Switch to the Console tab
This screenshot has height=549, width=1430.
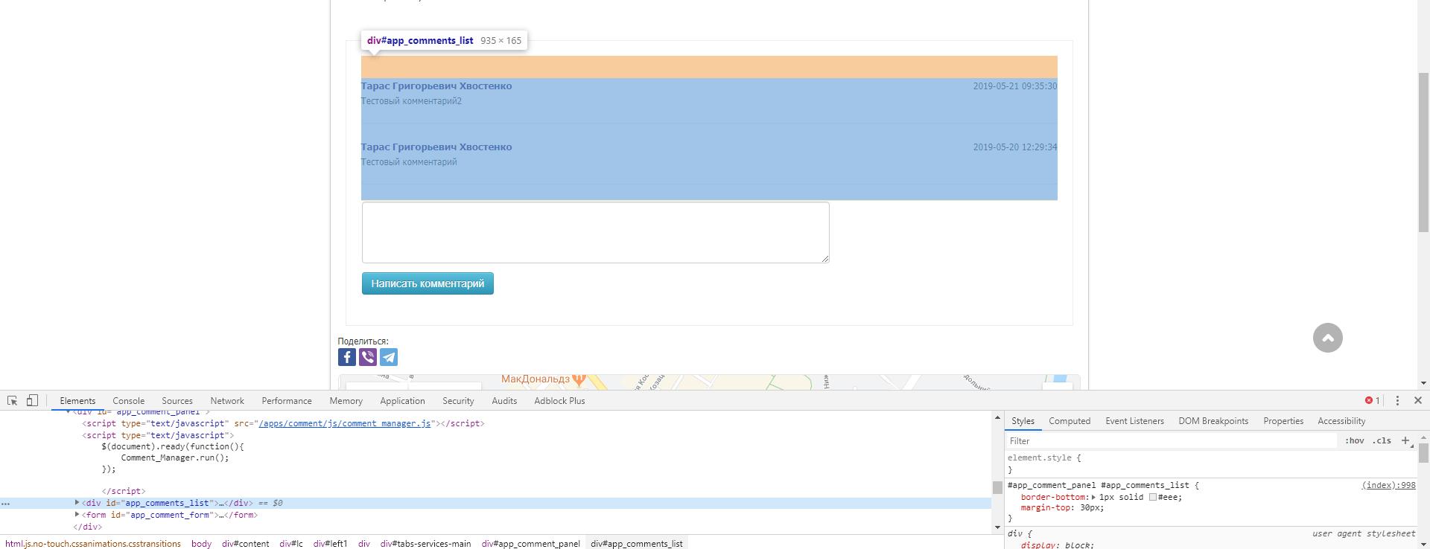(x=128, y=400)
